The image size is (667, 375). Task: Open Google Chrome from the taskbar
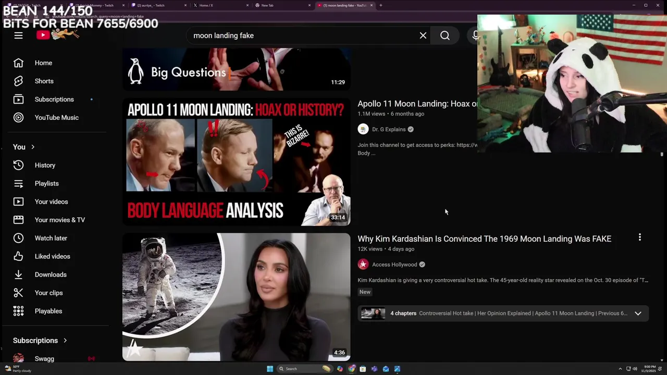pos(351,369)
